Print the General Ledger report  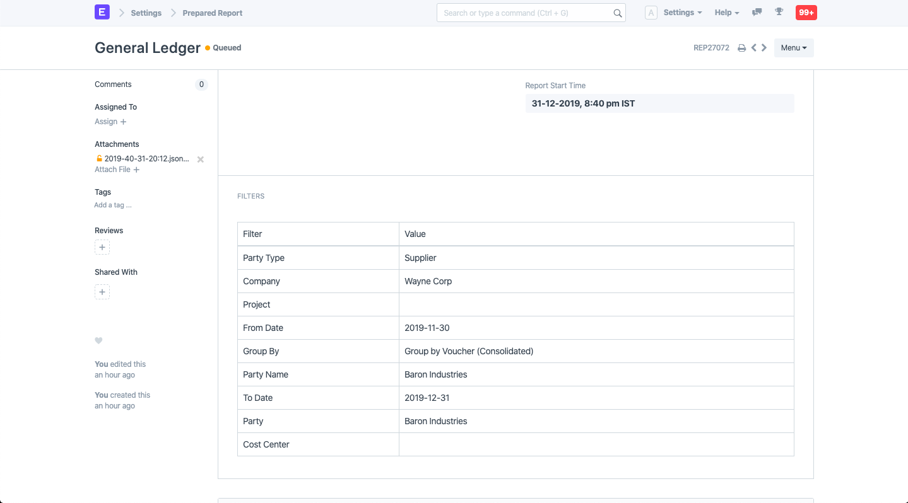pyautogui.click(x=741, y=47)
